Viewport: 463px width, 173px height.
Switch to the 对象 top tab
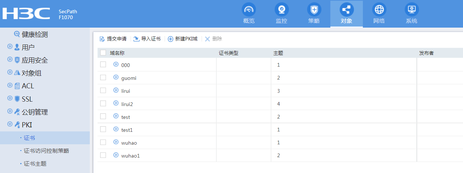pos(346,14)
